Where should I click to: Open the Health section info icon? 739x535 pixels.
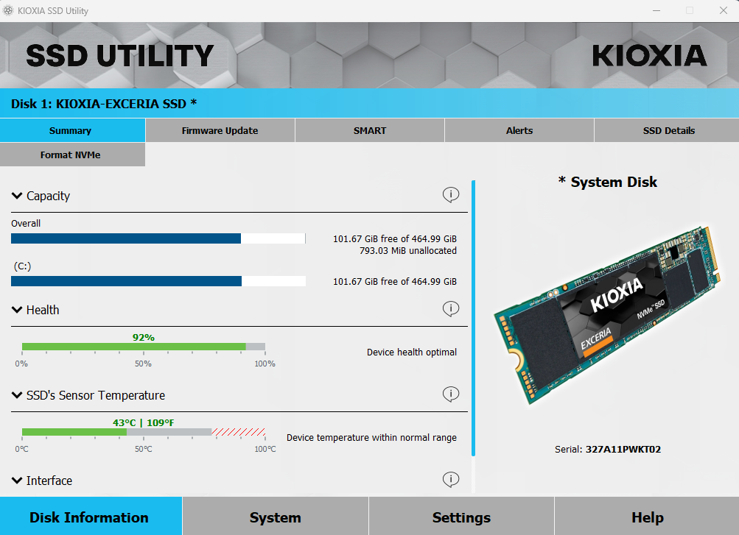(x=451, y=308)
